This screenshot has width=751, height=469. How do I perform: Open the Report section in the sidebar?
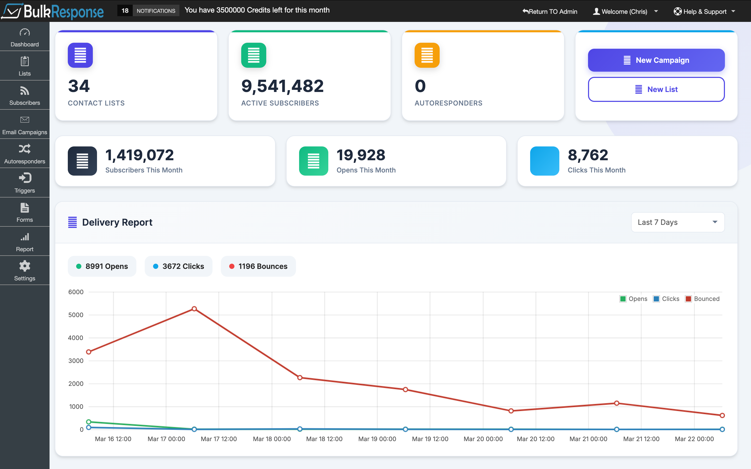[x=25, y=241]
